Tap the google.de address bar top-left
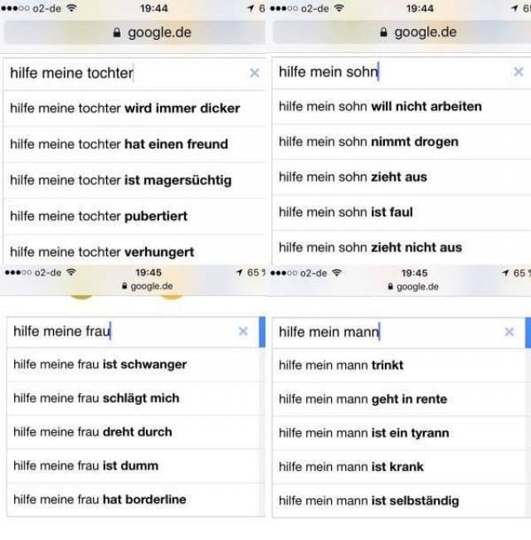This screenshot has height=540, width=531. 134,32
